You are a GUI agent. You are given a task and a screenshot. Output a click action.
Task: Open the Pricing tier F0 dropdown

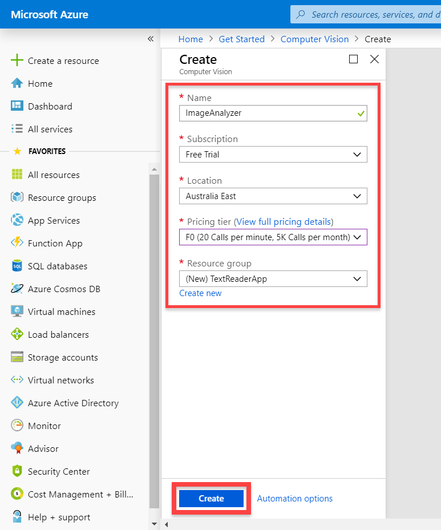click(273, 237)
